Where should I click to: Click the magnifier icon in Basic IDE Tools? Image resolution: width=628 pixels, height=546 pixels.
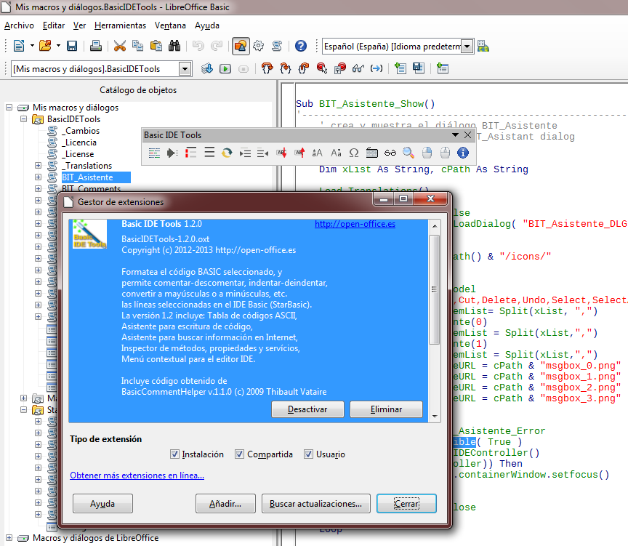click(x=408, y=153)
